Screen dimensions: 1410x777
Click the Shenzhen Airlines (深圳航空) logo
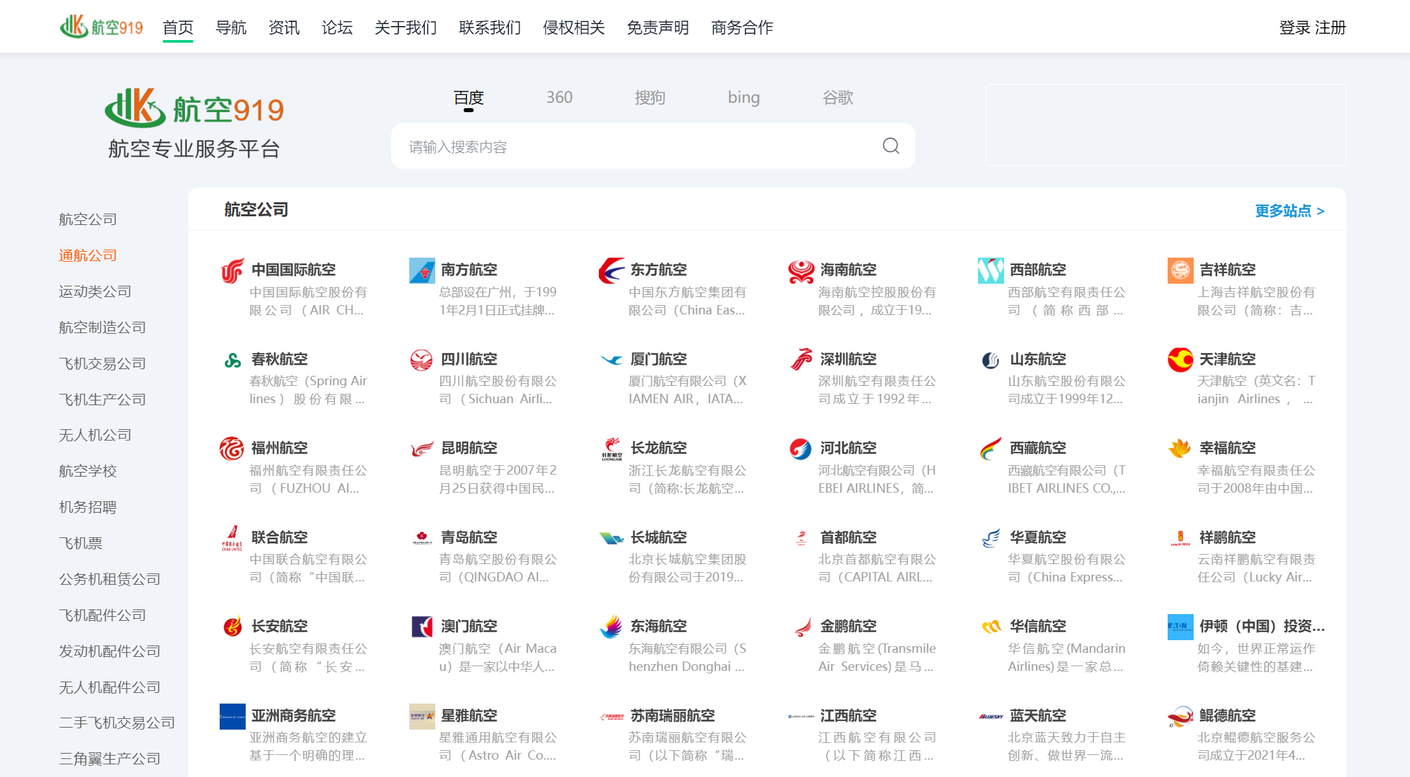click(x=801, y=360)
